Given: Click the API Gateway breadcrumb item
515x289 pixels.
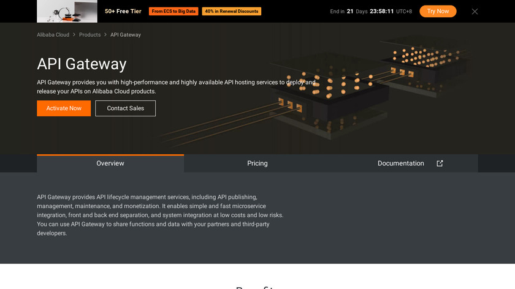Looking at the screenshot, I should click(126, 35).
